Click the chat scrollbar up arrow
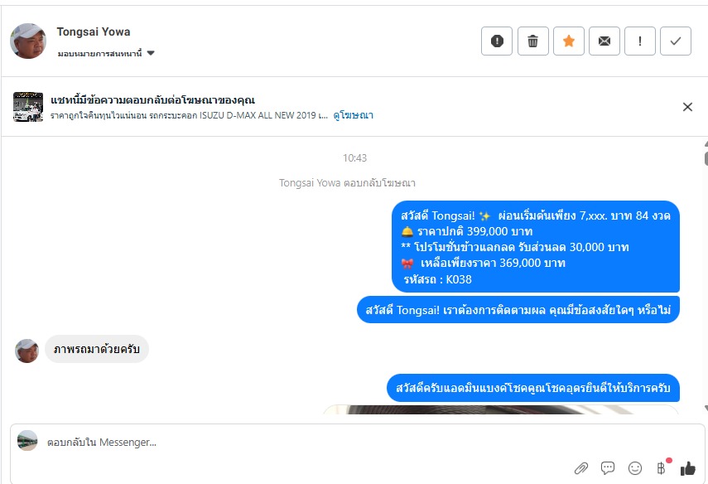This screenshot has width=708, height=484. (706, 143)
